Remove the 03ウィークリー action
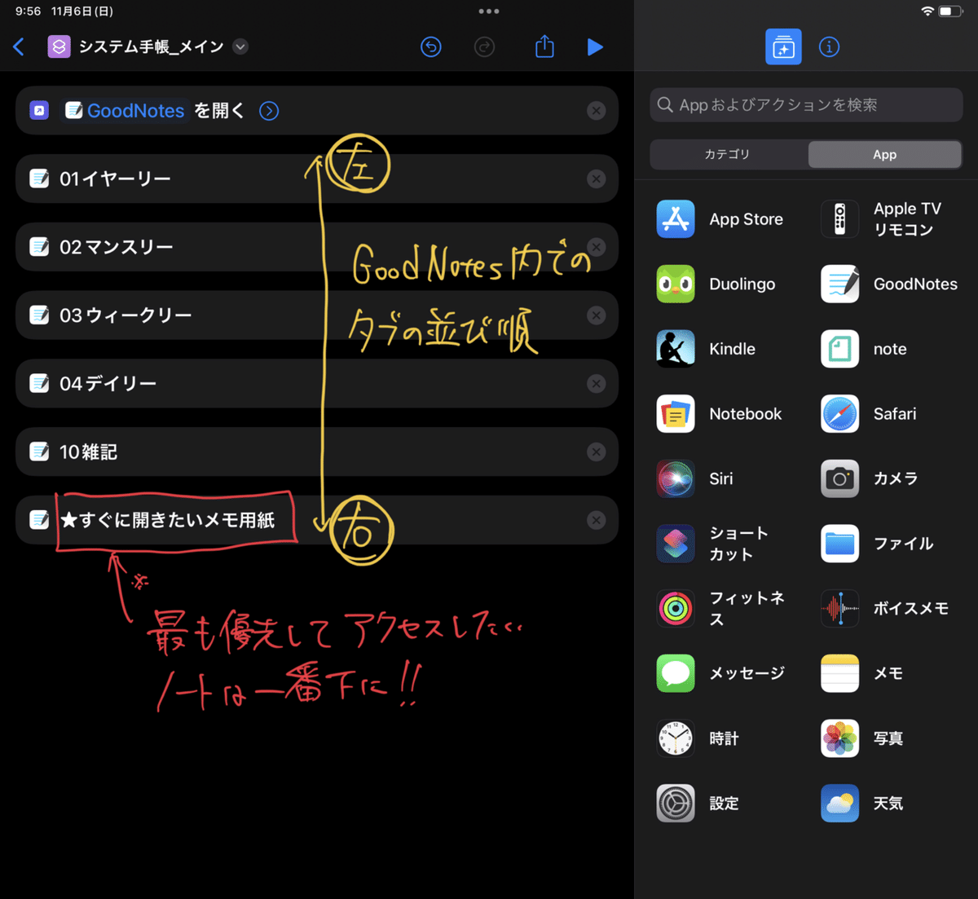Viewport: 978px width, 899px height. tap(597, 315)
